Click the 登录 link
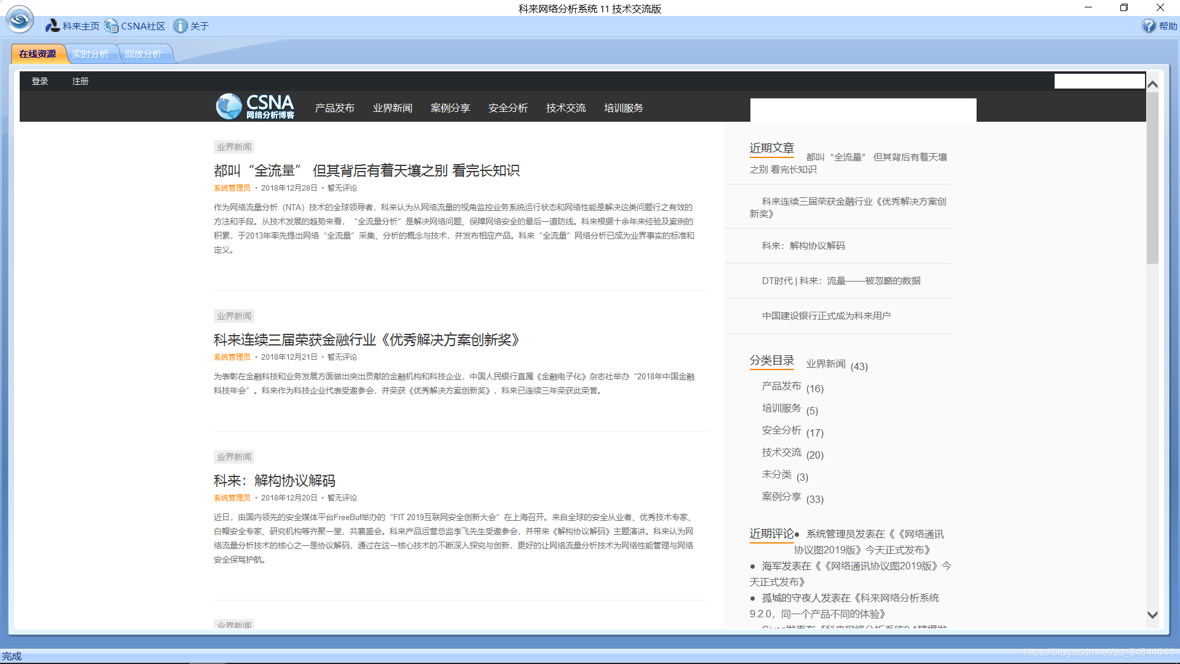 pos(40,81)
